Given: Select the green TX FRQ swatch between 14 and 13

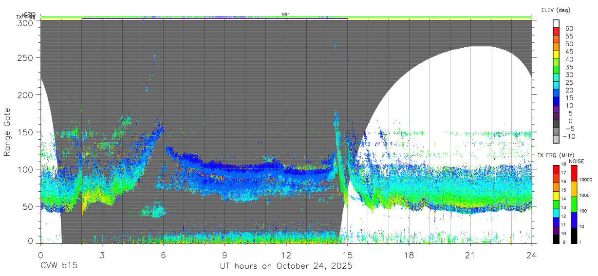Looking at the screenshot, I should pyautogui.click(x=556, y=204).
